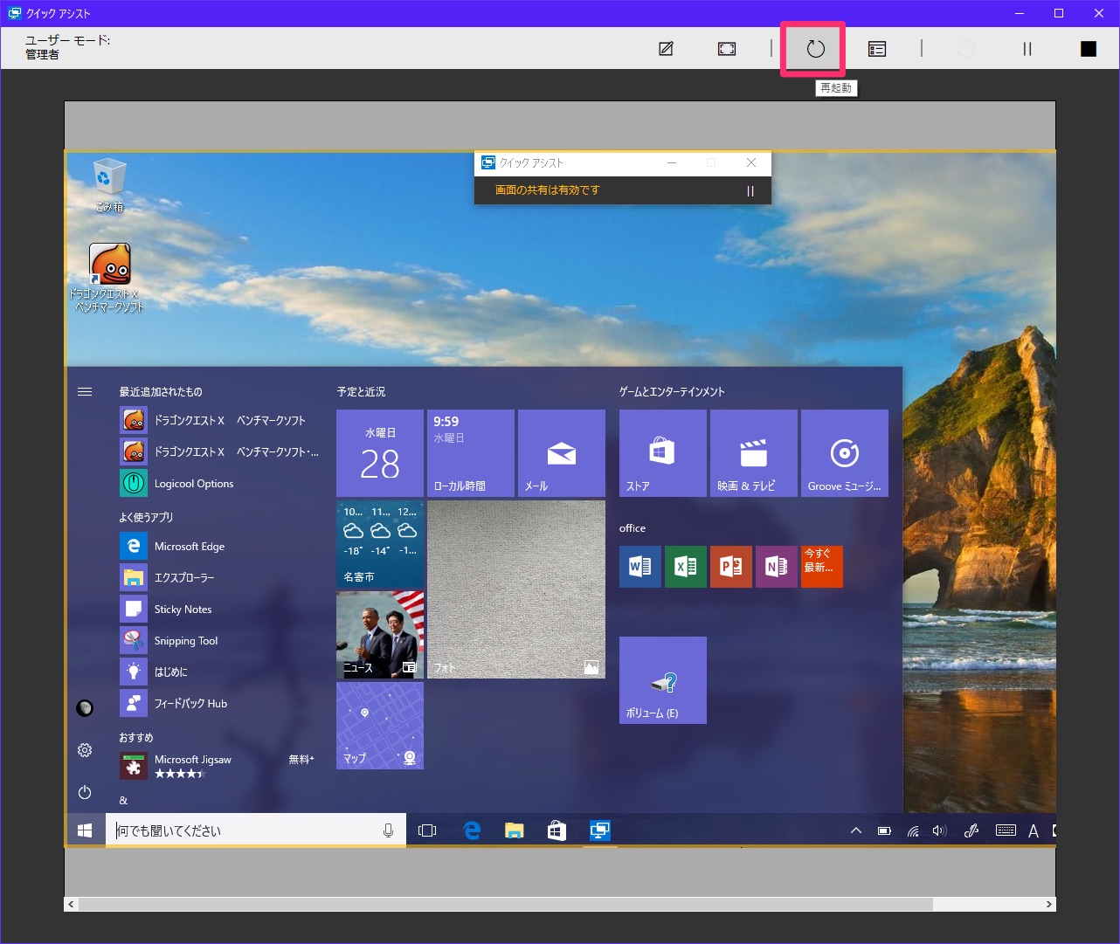1120x944 pixels.
Task: Open Store from the remote taskbar
Action: (x=557, y=830)
